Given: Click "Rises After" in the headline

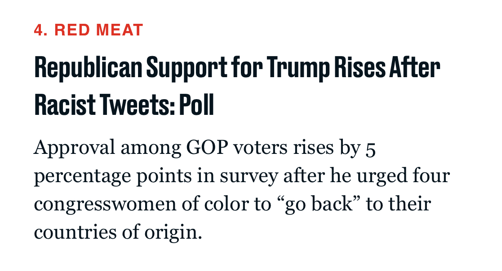Looking at the screenshot, I should tap(388, 69).
